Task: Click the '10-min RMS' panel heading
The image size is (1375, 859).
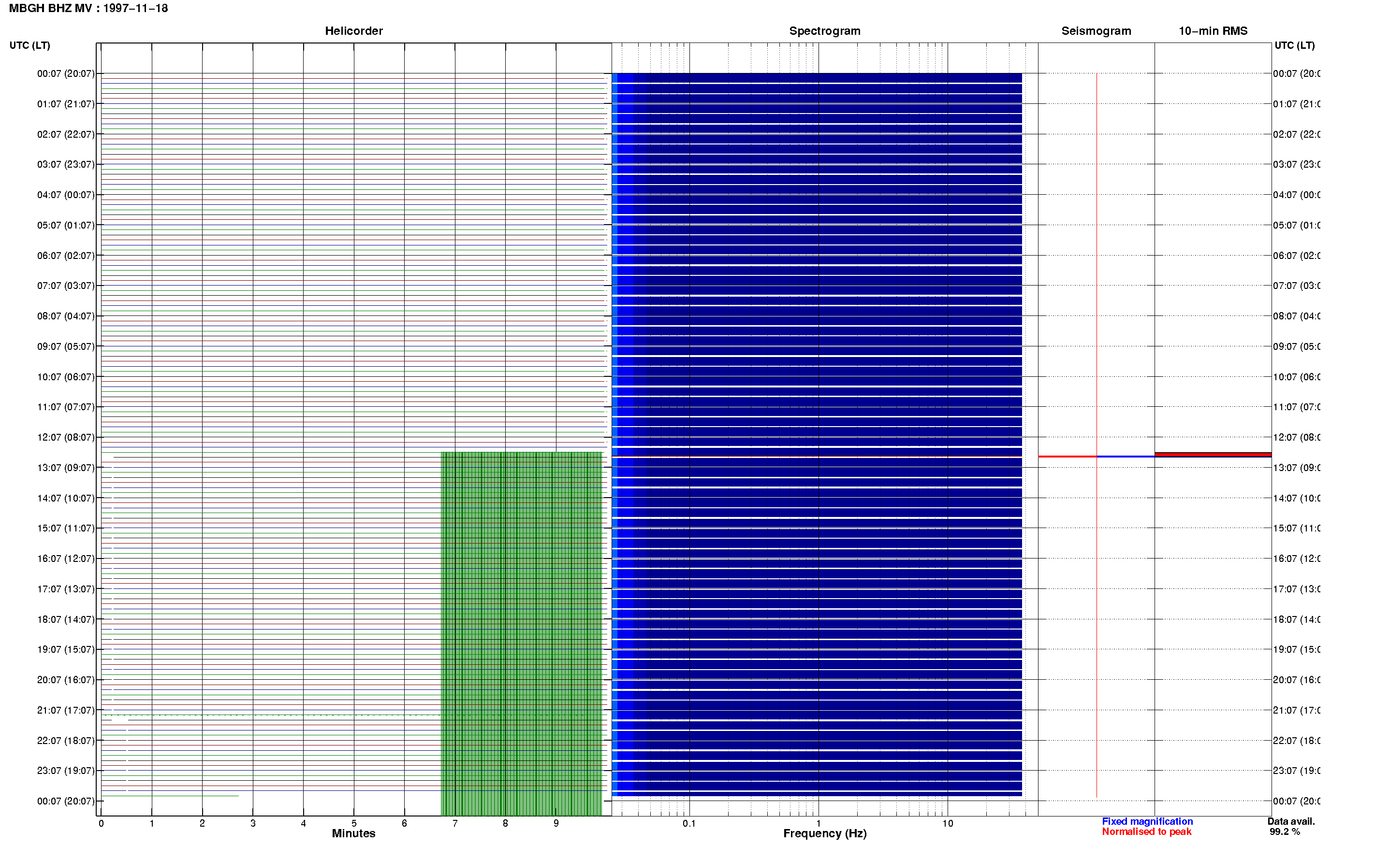Action: tap(1213, 31)
